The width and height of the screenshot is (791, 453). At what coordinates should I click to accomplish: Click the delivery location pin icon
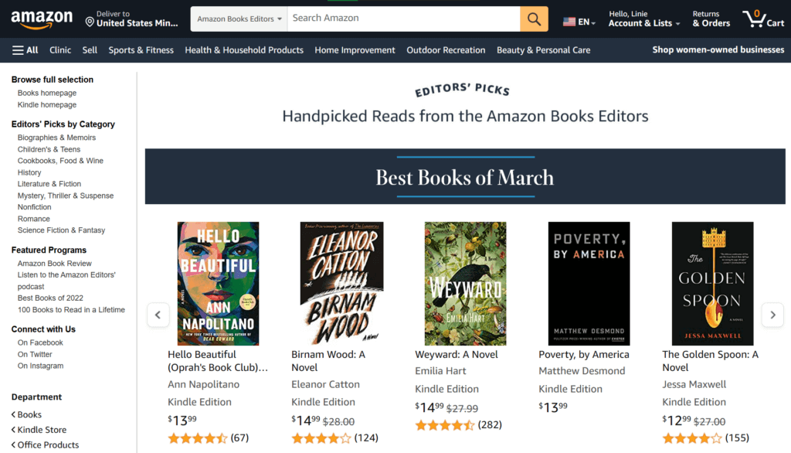(91, 20)
